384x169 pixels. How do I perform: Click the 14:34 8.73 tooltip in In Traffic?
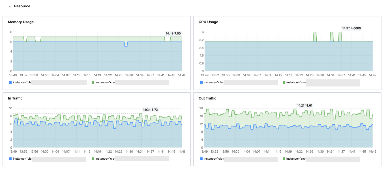coord(150,110)
